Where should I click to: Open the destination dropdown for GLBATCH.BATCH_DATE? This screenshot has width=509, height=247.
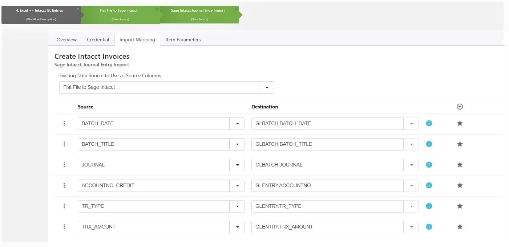[411, 123]
